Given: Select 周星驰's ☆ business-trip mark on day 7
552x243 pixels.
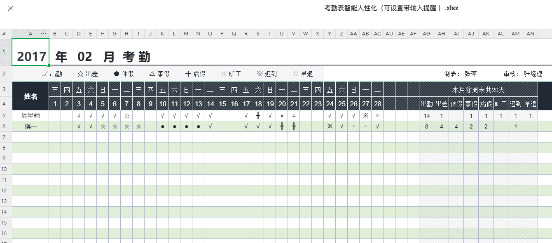Looking at the screenshot, I should (x=126, y=116).
